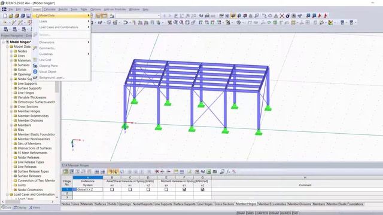Viewport: 383px width, 215px height.
Task: Open the Dimensions submenu
Action: tap(62, 42)
